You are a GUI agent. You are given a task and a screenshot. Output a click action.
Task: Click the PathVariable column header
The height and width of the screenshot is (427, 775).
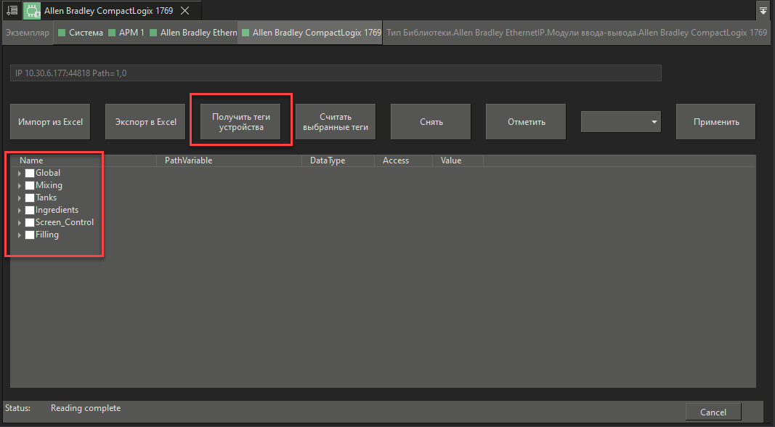(188, 160)
